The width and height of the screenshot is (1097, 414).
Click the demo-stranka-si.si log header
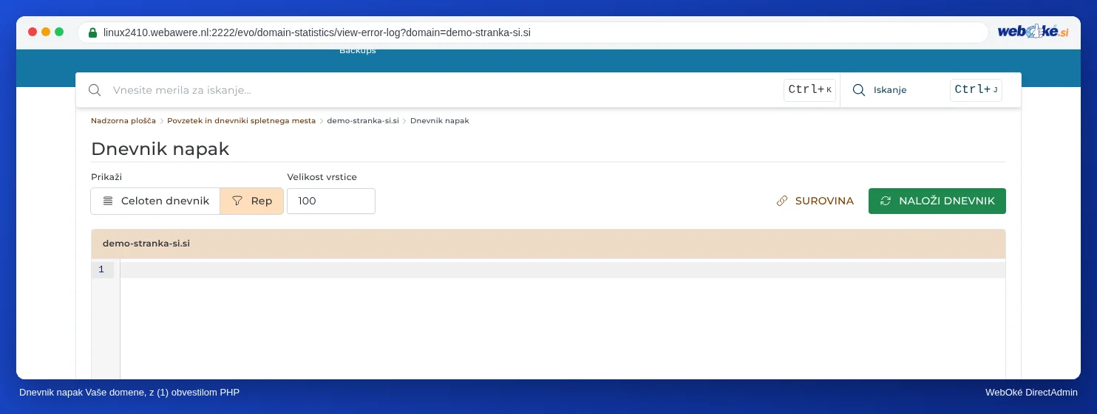pos(548,244)
